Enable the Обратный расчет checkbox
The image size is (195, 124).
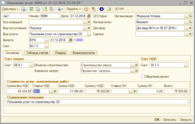pyautogui.click(x=143, y=77)
